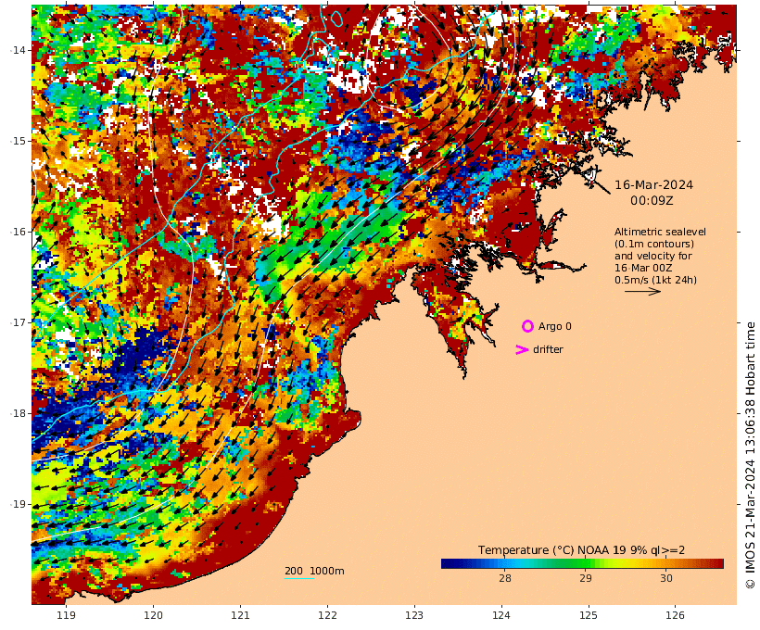Click the magenta Argo circle marker in legend
760x630 pixels.
pos(527,326)
